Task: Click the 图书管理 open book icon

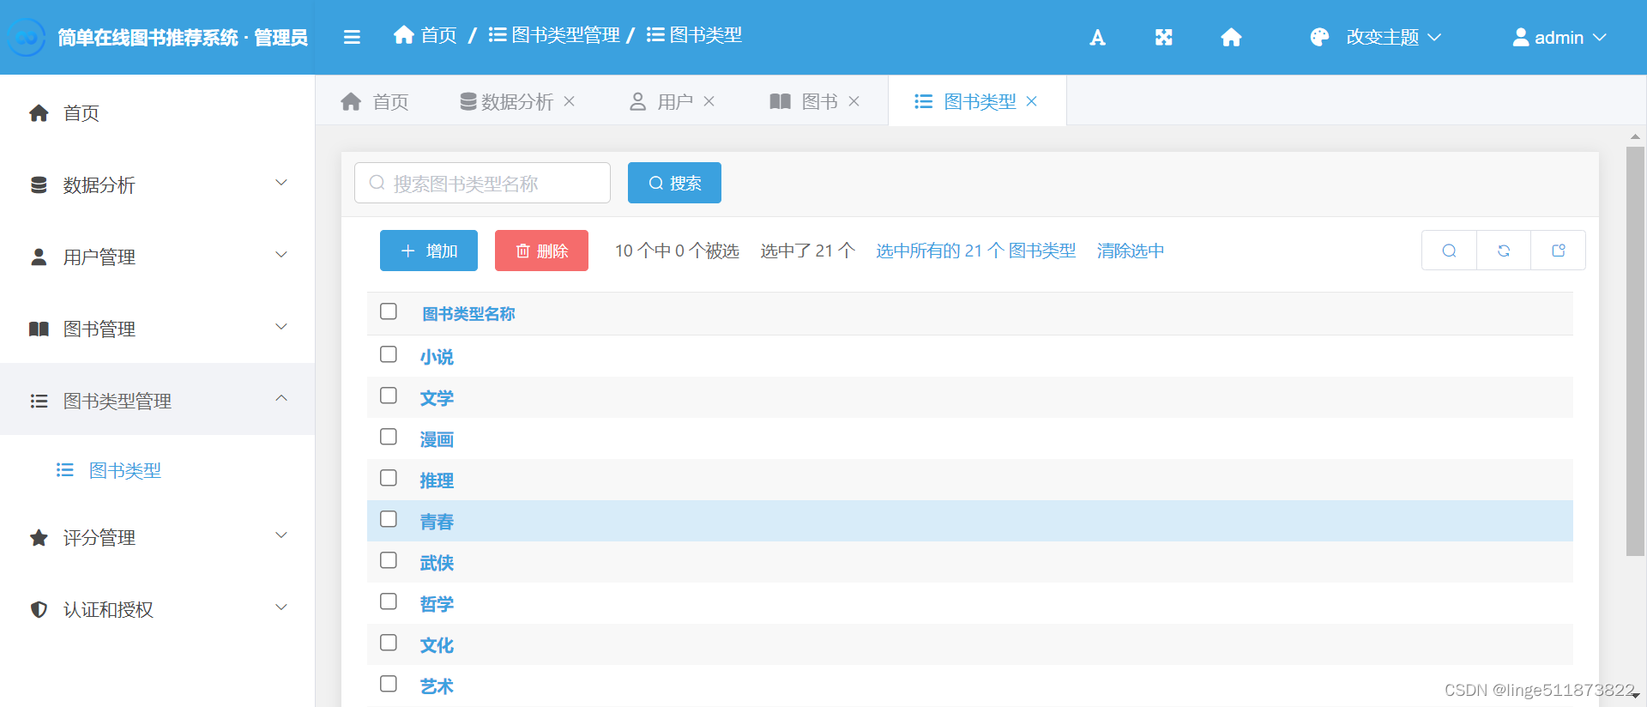Action: [39, 329]
